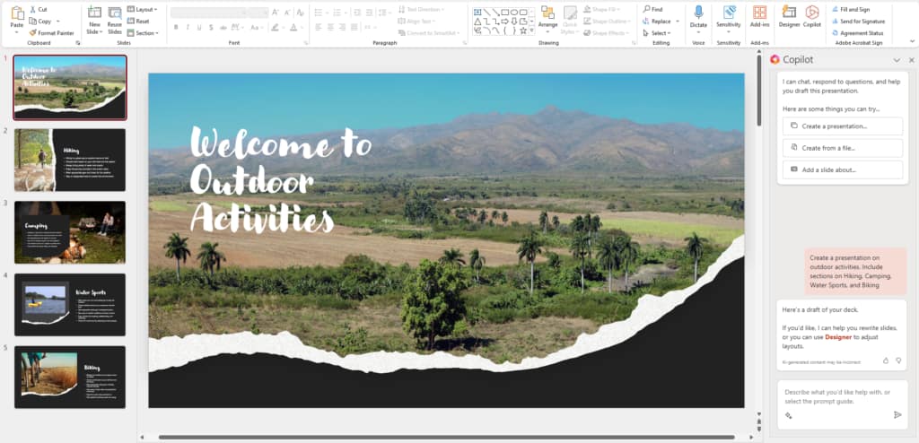Center align the text
Screen dimensions: 919x443
coord(330,28)
